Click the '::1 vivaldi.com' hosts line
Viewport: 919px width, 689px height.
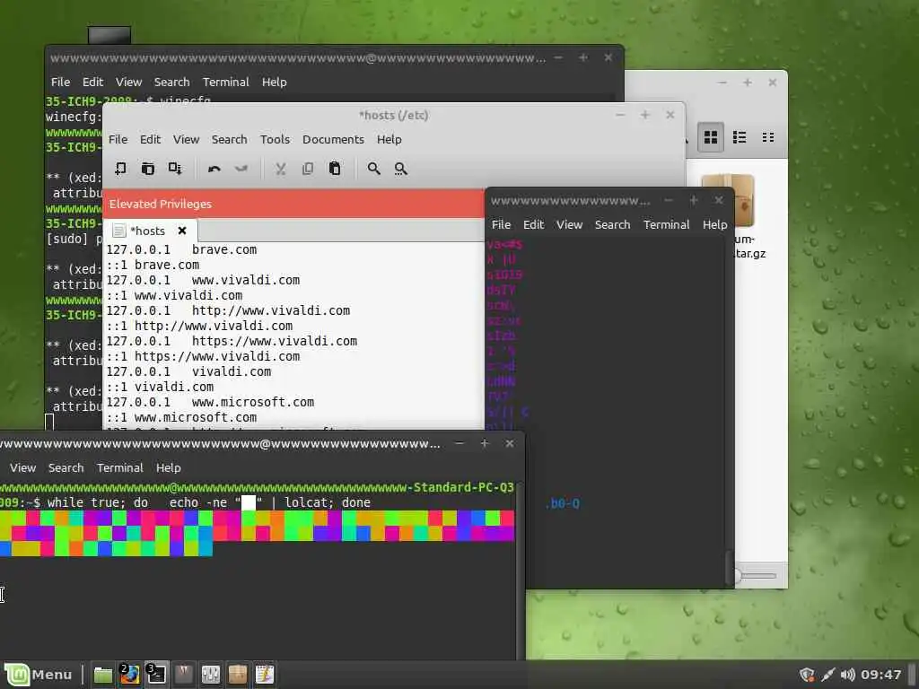coord(160,387)
